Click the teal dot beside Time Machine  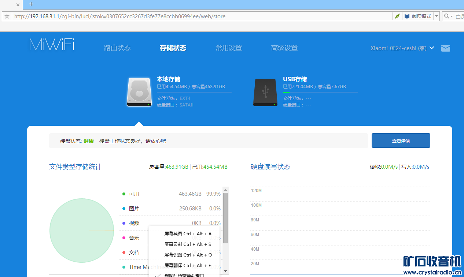pyautogui.click(x=124, y=267)
